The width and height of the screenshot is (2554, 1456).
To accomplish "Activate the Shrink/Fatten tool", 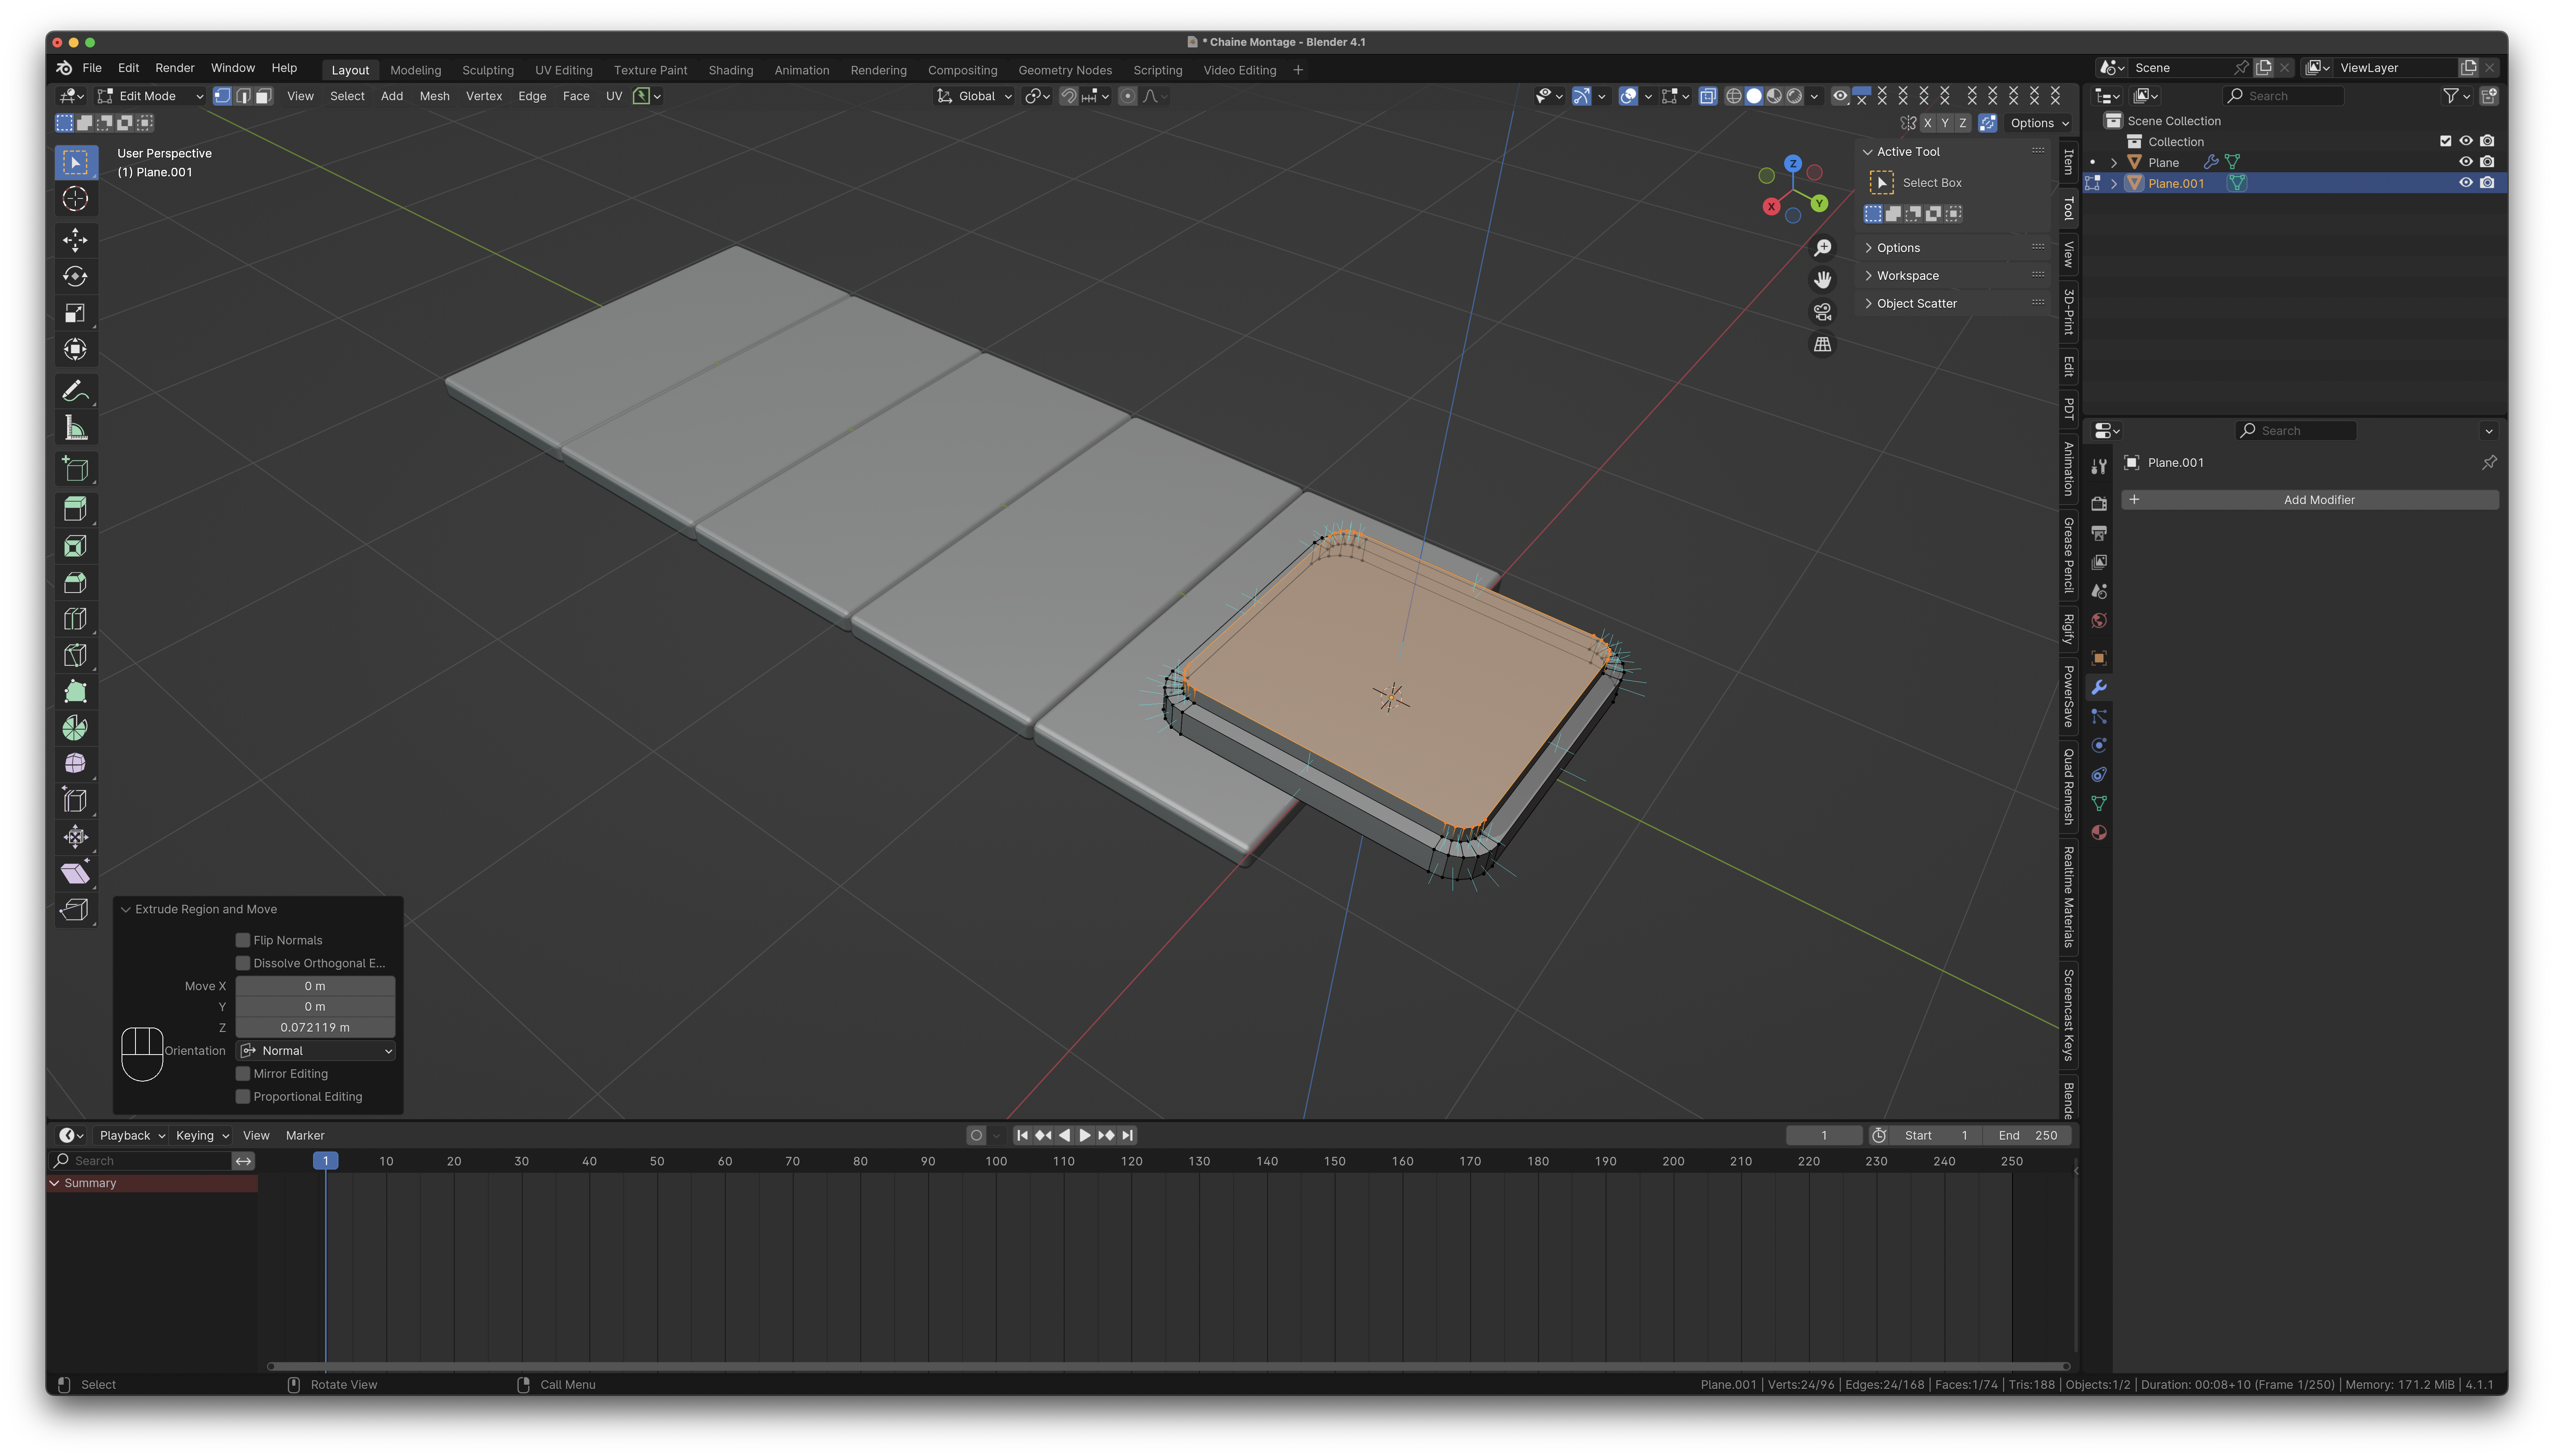I will coord(75,837).
